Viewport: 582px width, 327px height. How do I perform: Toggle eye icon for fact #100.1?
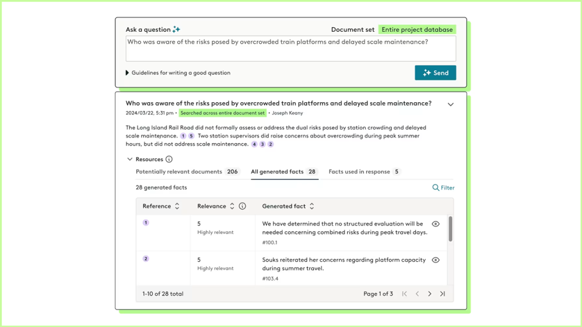435,224
